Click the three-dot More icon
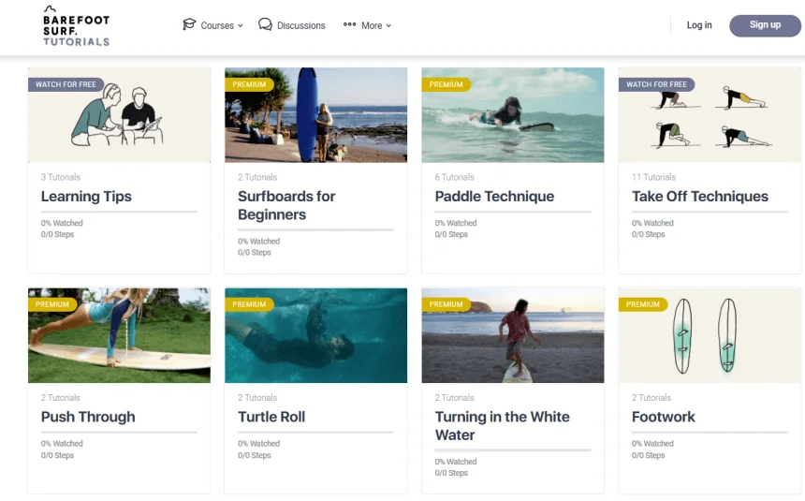 350,24
